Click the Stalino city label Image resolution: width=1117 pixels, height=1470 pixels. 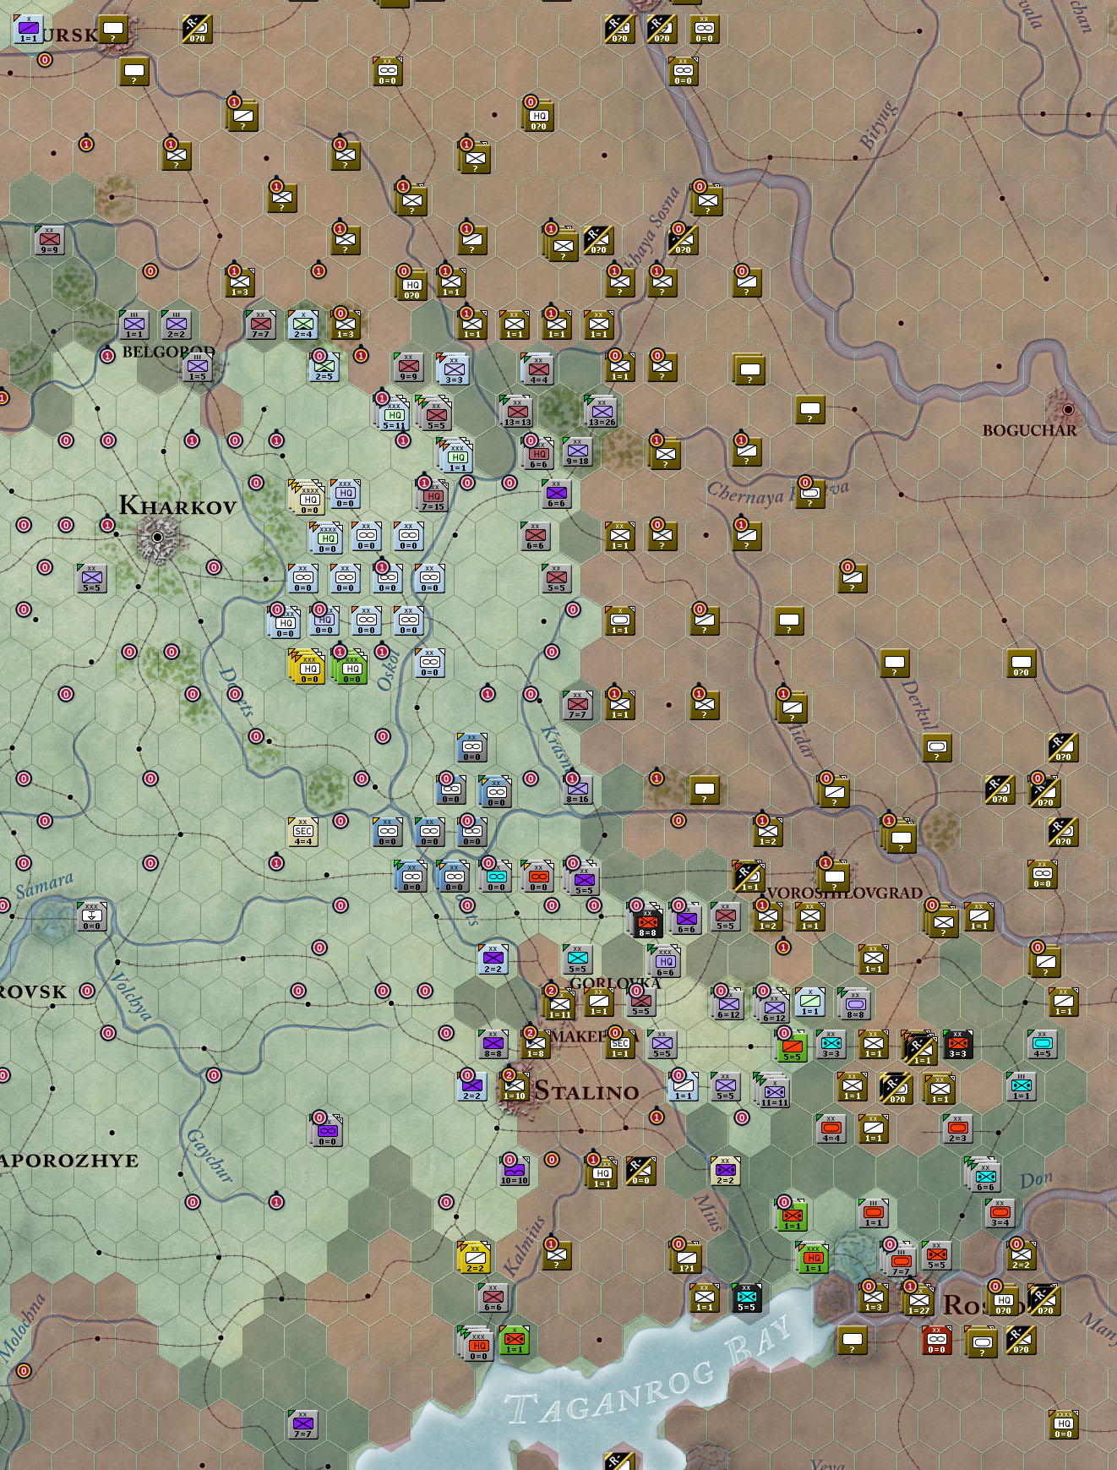[x=587, y=1091]
